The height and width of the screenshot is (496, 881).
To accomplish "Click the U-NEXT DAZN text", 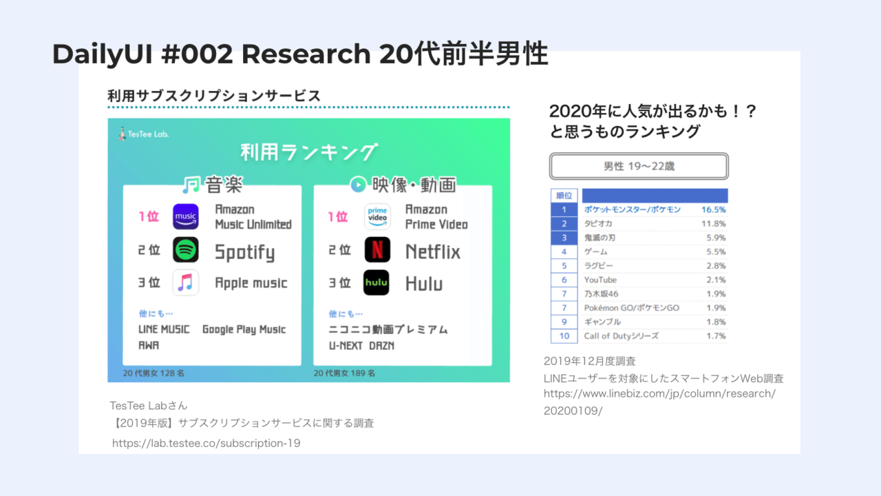I will (361, 345).
